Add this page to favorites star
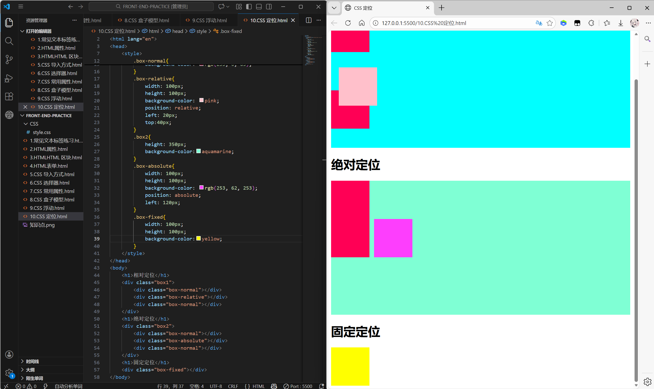The width and height of the screenshot is (654, 389). pyautogui.click(x=549, y=23)
